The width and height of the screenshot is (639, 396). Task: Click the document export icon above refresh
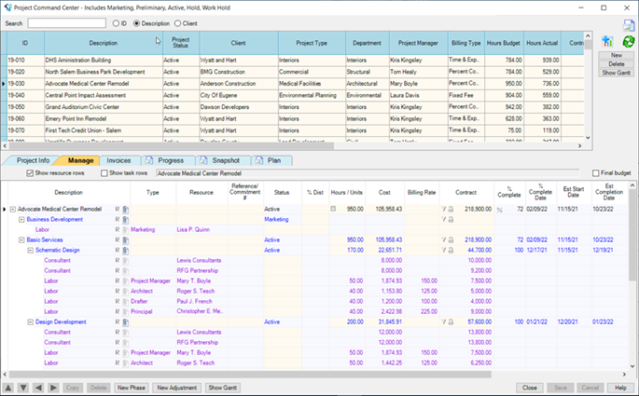pyautogui.click(x=628, y=24)
